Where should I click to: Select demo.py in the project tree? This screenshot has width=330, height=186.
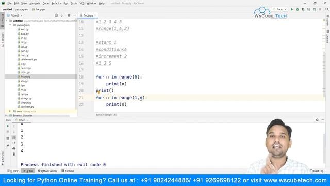pos(26,68)
